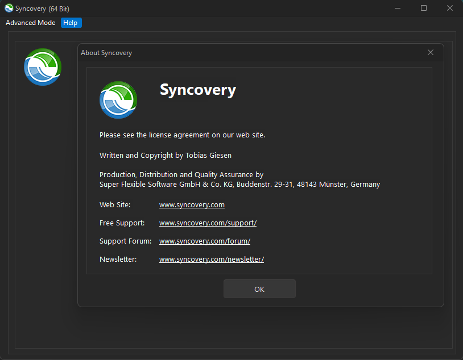Open the Advanced Mode menu
The width and height of the screenshot is (463, 360).
[x=30, y=23]
